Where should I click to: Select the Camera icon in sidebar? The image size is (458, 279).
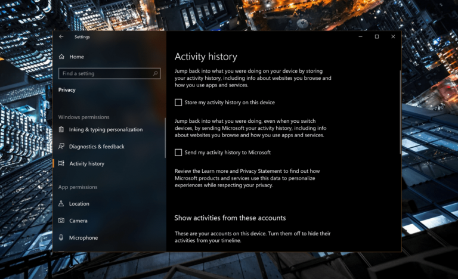[x=61, y=221]
